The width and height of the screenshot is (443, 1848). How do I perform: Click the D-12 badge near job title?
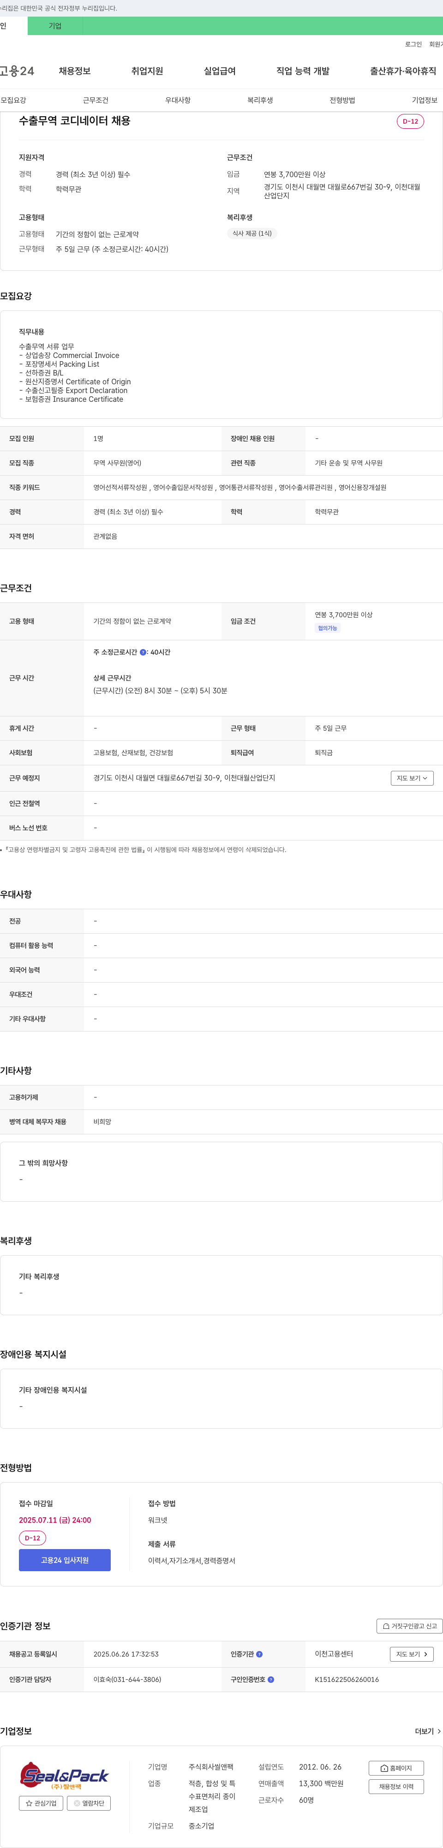[411, 121]
